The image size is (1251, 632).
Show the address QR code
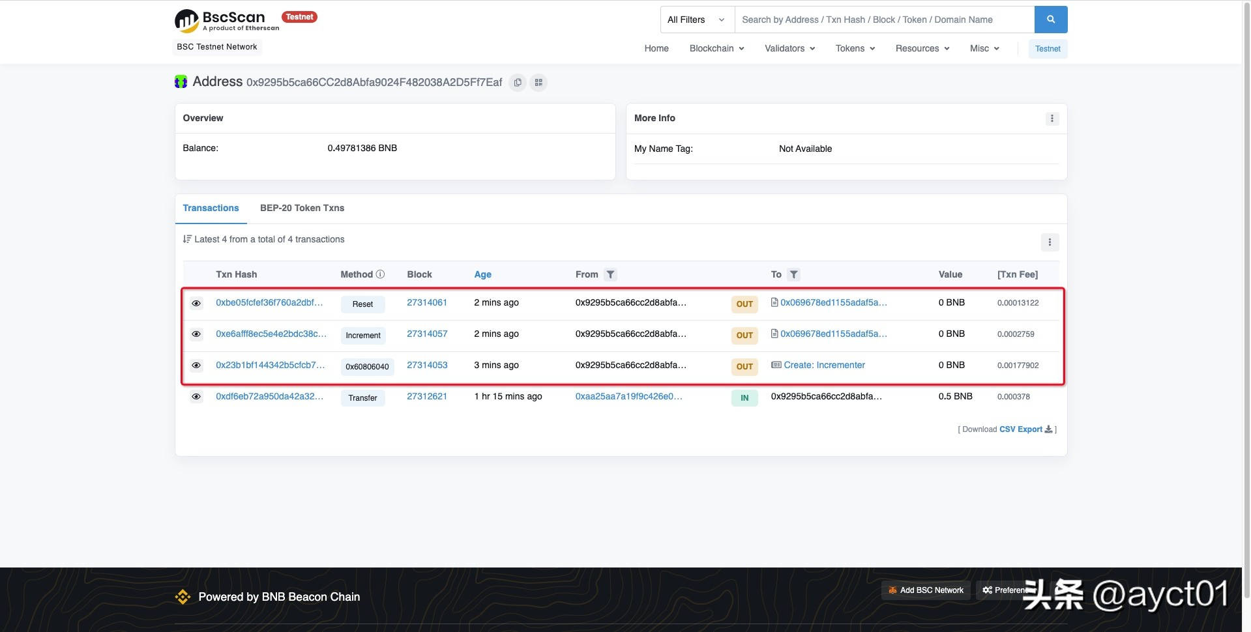538,83
